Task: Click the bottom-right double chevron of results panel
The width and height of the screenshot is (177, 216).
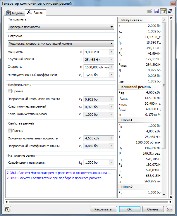Action: [x=171, y=197]
